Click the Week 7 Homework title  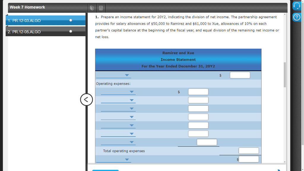coord(27,7)
